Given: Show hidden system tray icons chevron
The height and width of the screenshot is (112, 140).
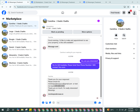Looking at the screenshot, I should (x=117, y=110).
